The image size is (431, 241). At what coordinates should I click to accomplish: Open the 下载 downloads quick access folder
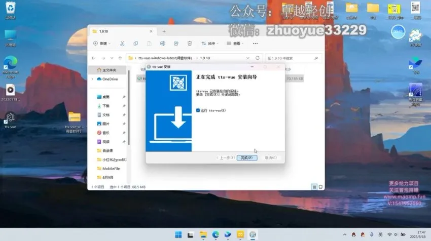click(x=105, y=106)
